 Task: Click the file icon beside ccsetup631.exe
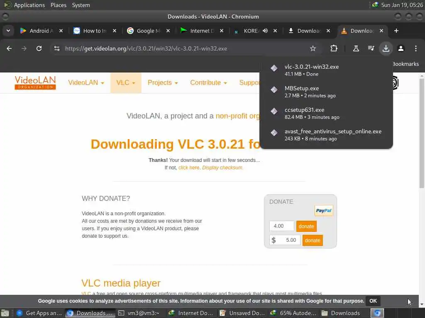(274, 111)
